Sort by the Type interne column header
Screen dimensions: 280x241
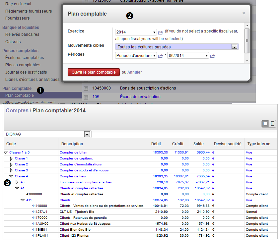259,144
